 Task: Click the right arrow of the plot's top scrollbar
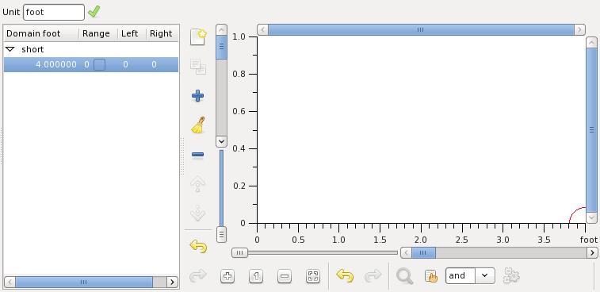(580, 29)
